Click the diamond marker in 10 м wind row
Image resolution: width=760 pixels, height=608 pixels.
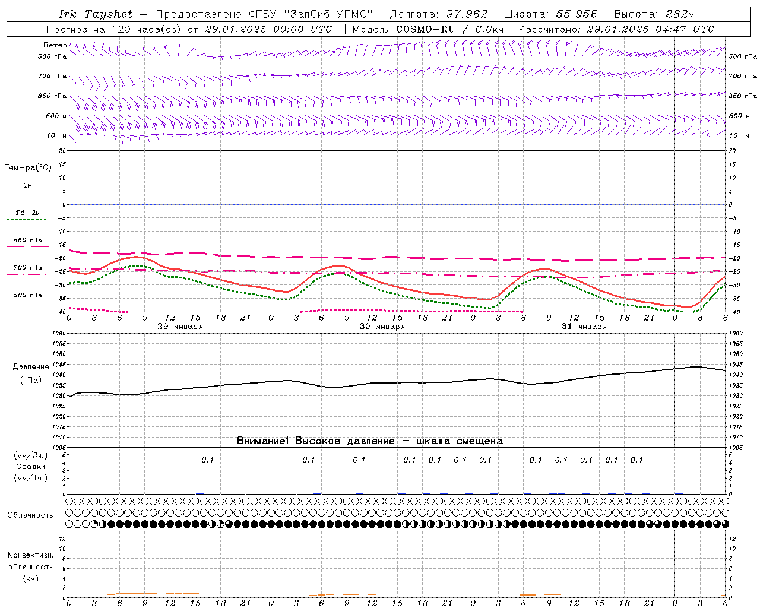[708, 135]
